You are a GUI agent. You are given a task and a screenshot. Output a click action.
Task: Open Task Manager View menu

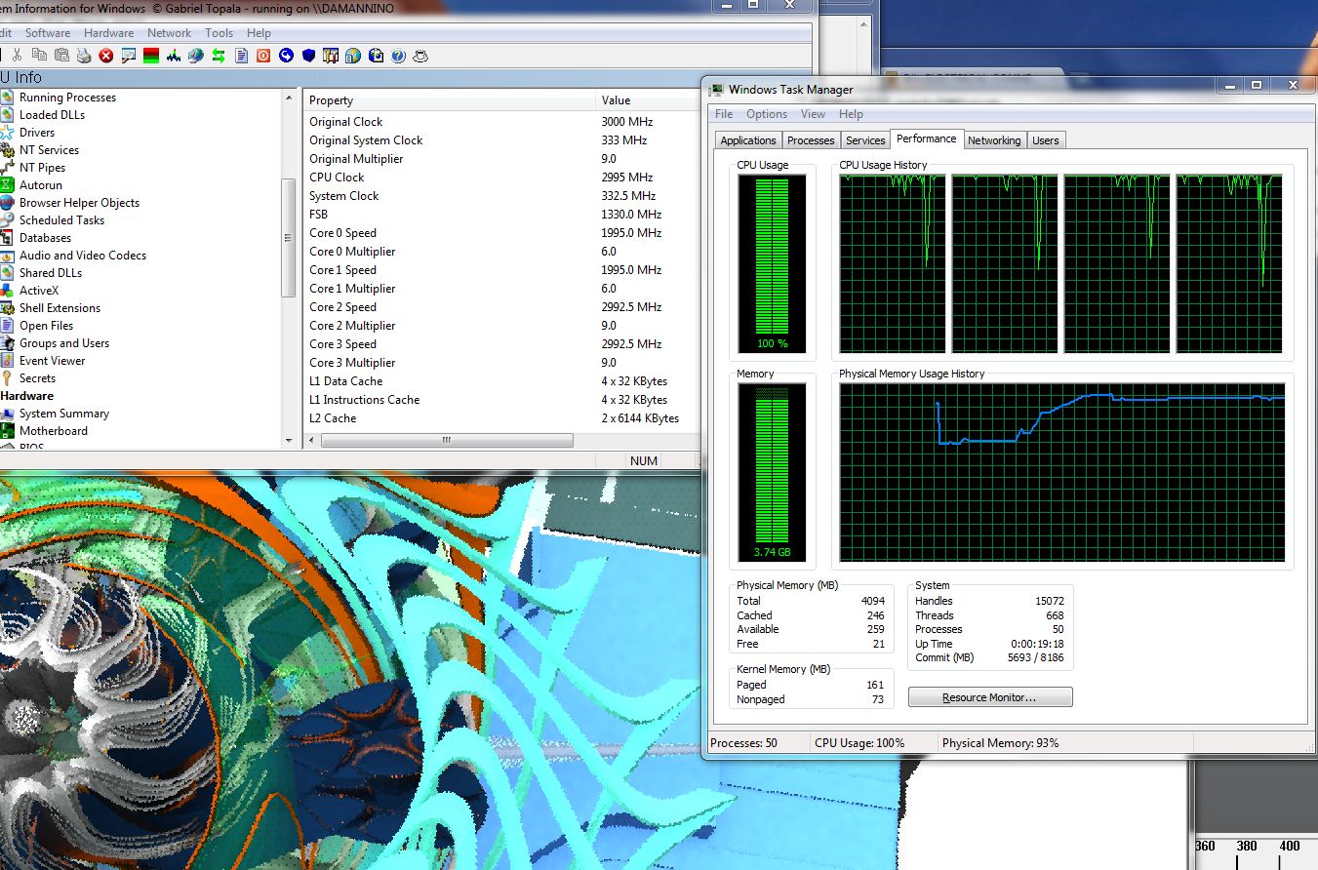[813, 114]
